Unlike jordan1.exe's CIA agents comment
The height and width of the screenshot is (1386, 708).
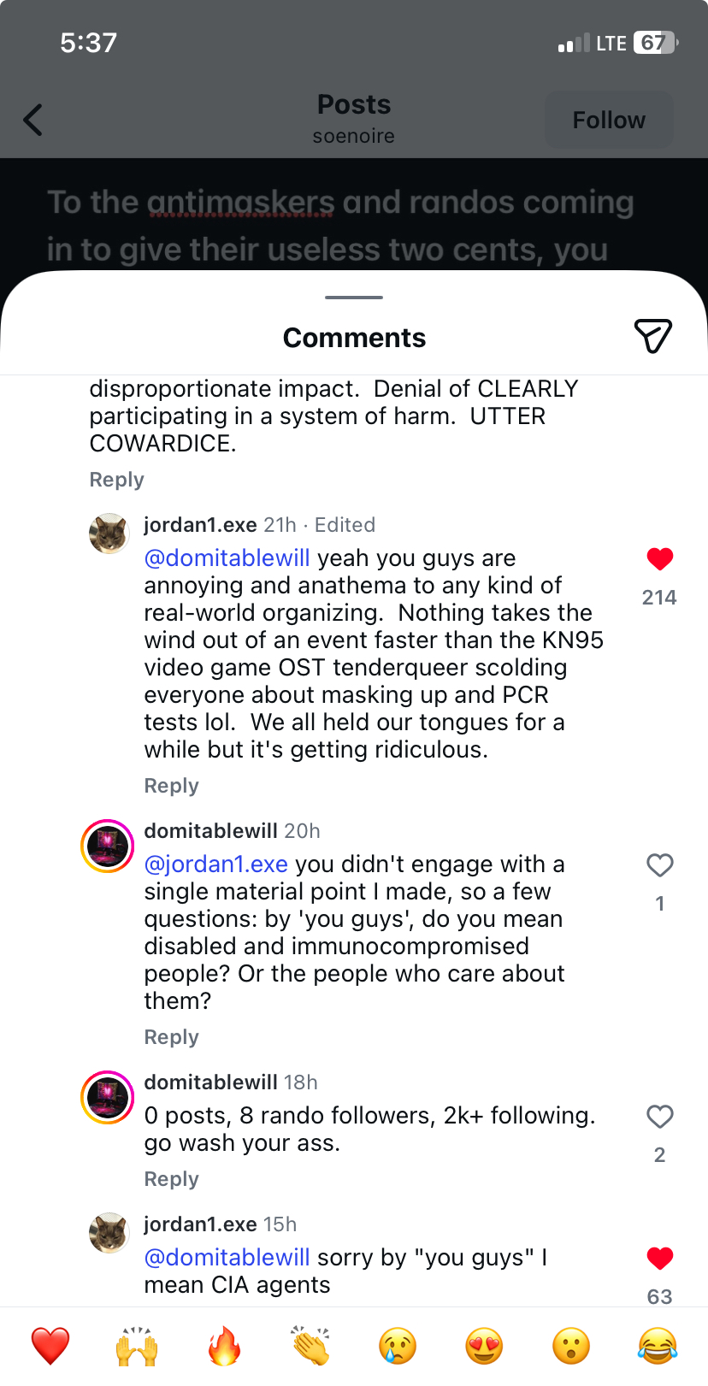pos(659,1259)
